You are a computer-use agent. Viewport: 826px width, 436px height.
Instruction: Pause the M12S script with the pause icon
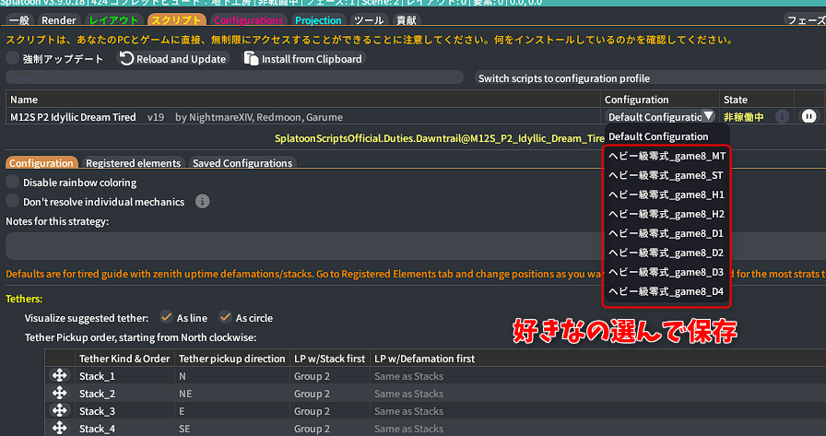(x=808, y=117)
